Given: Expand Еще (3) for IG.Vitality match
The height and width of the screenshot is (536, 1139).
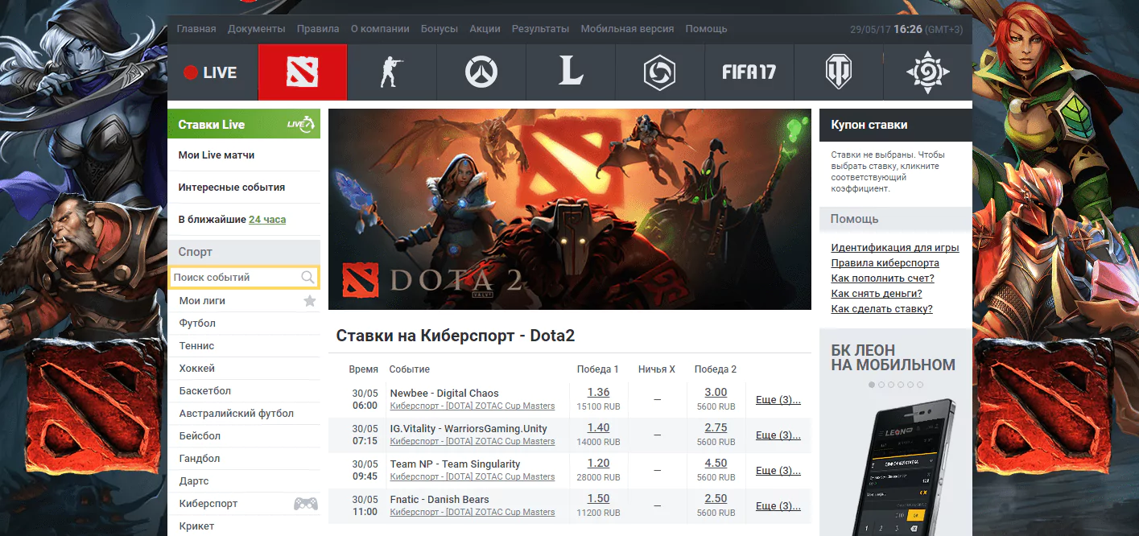Looking at the screenshot, I should click(x=778, y=435).
